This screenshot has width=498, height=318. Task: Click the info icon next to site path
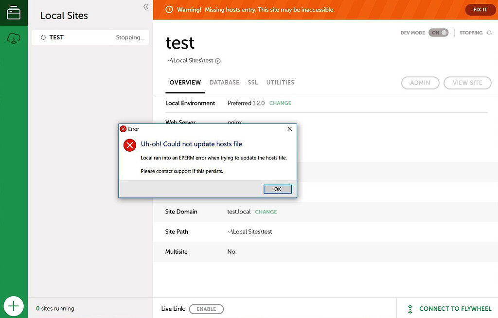click(x=217, y=60)
